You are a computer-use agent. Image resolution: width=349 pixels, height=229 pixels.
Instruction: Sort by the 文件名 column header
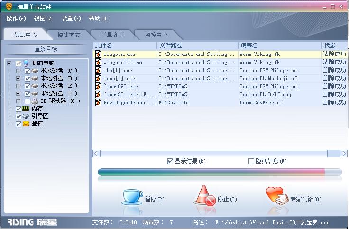tap(125, 46)
